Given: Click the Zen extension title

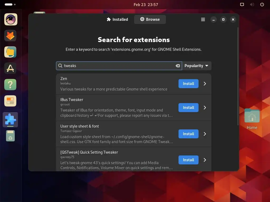Looking at the screenshot, I should click(64, 78).
